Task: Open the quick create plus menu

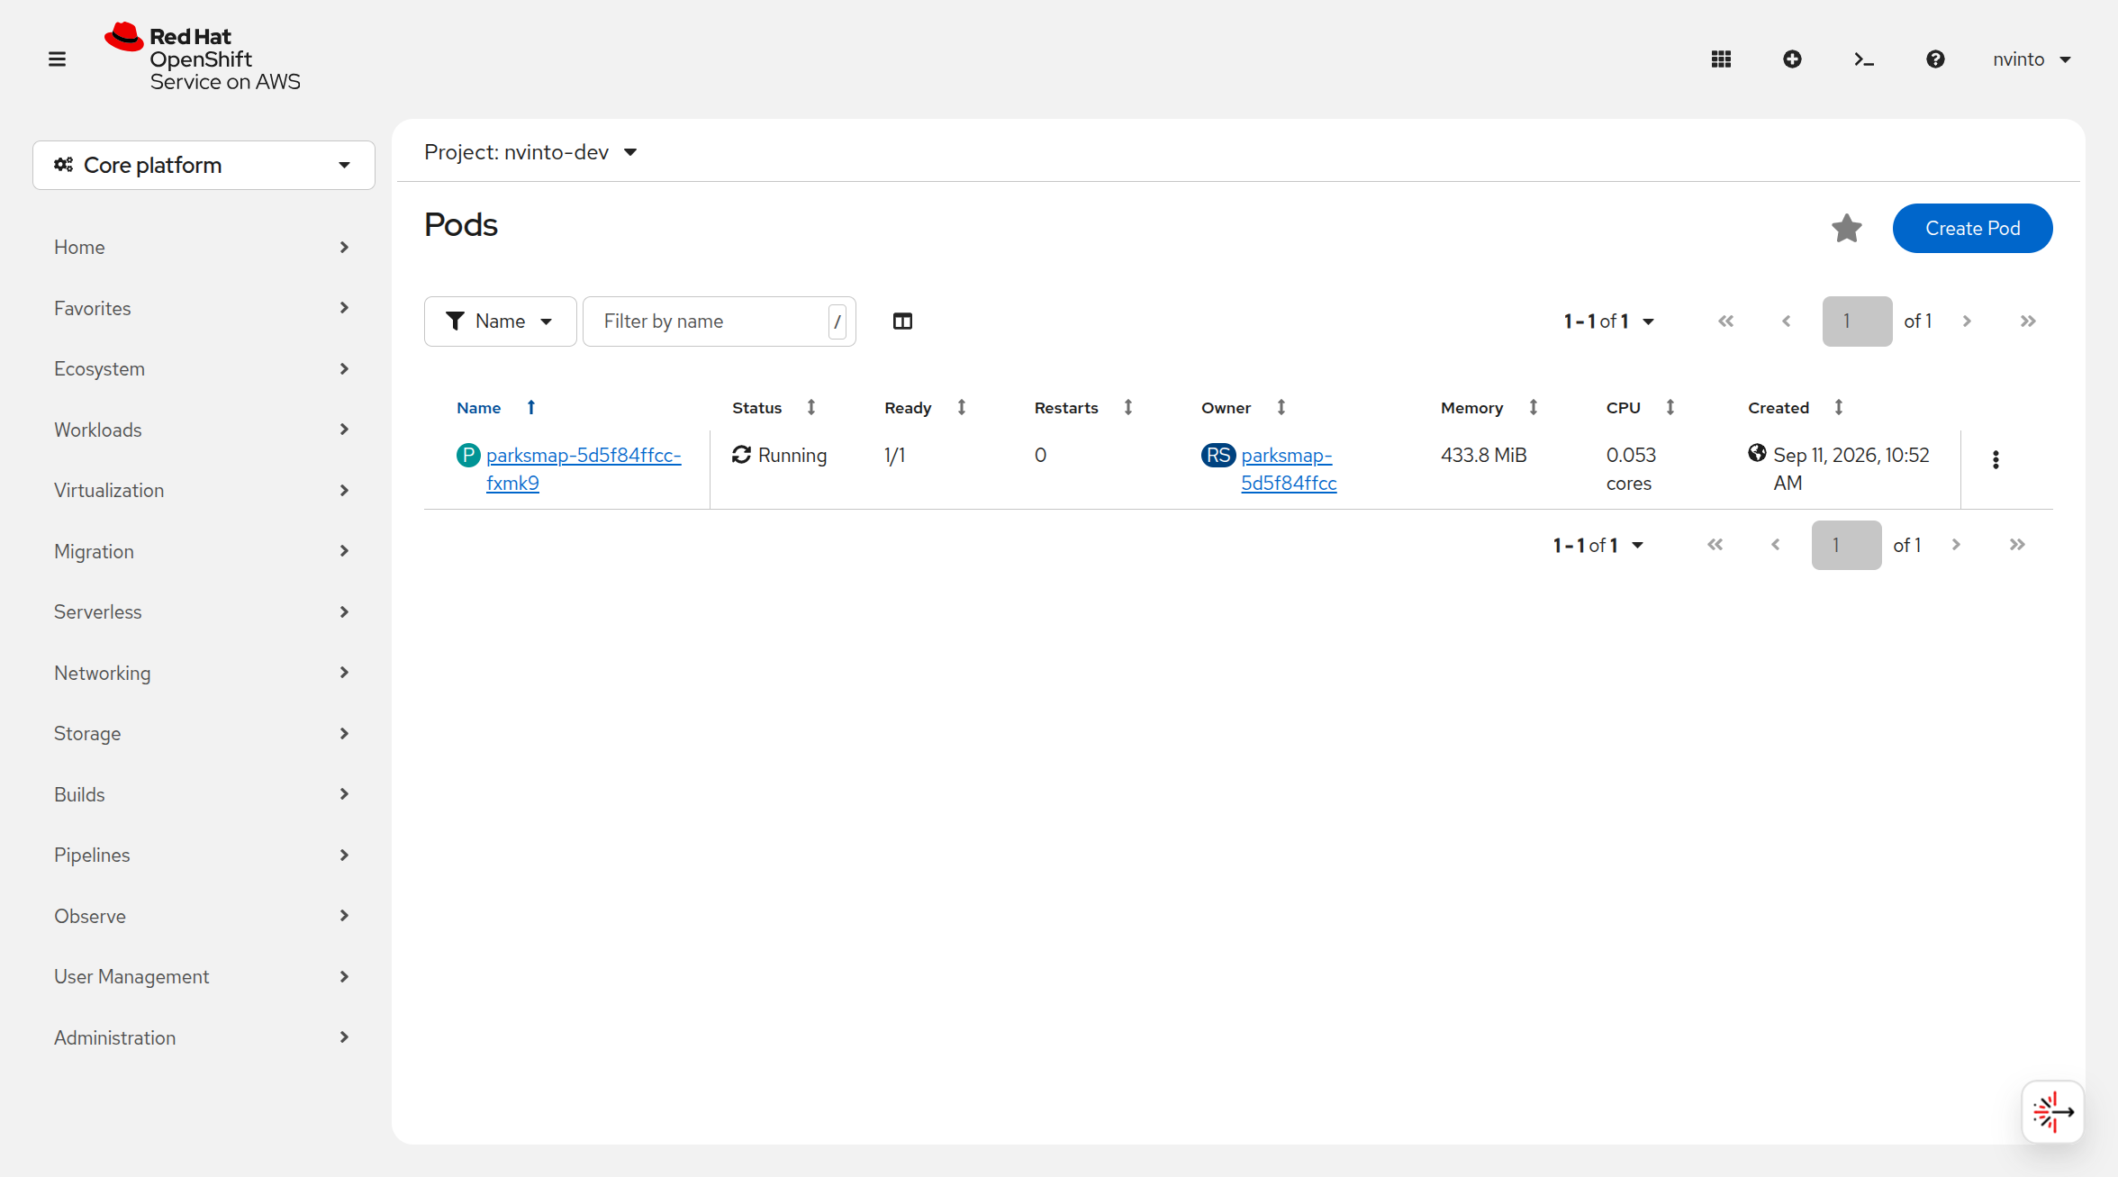Action: point(1792,59)
